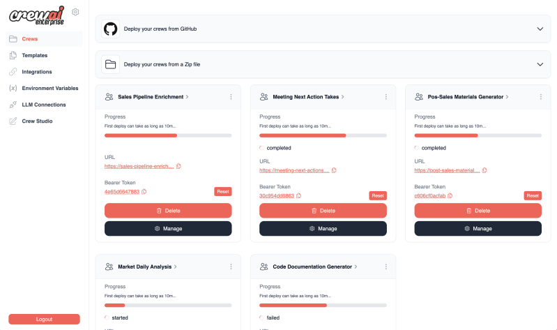Open the https://post-sales-material link
Viewport: 557px width, 330px height.
[447, 170]
